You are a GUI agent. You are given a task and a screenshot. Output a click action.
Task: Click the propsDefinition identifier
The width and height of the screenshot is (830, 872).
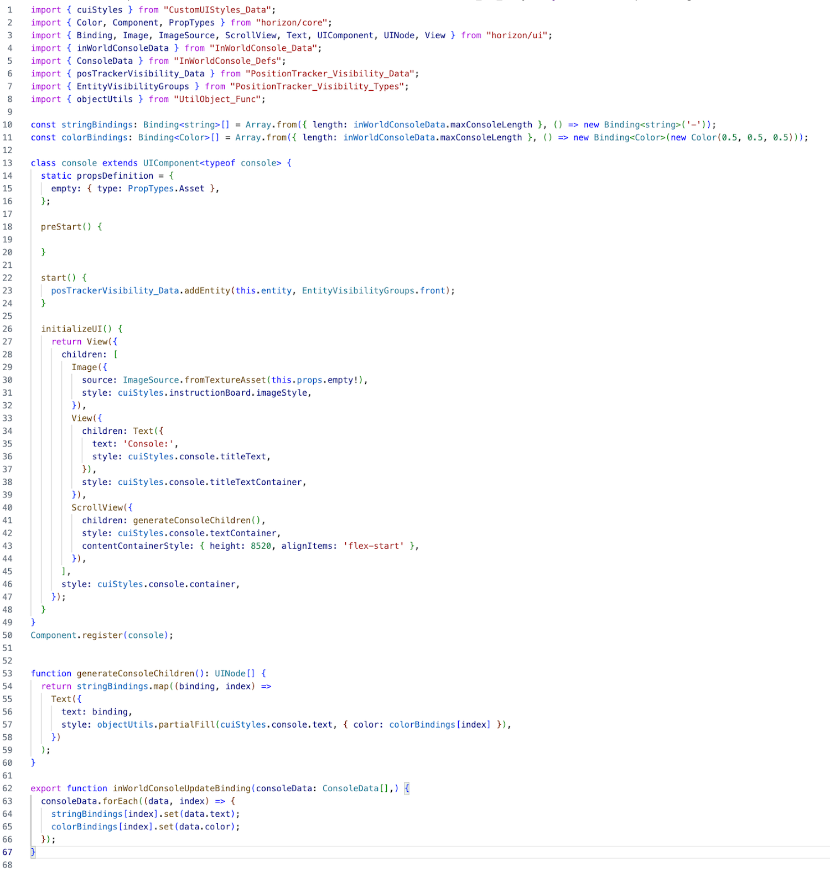(x=115, y=175)
